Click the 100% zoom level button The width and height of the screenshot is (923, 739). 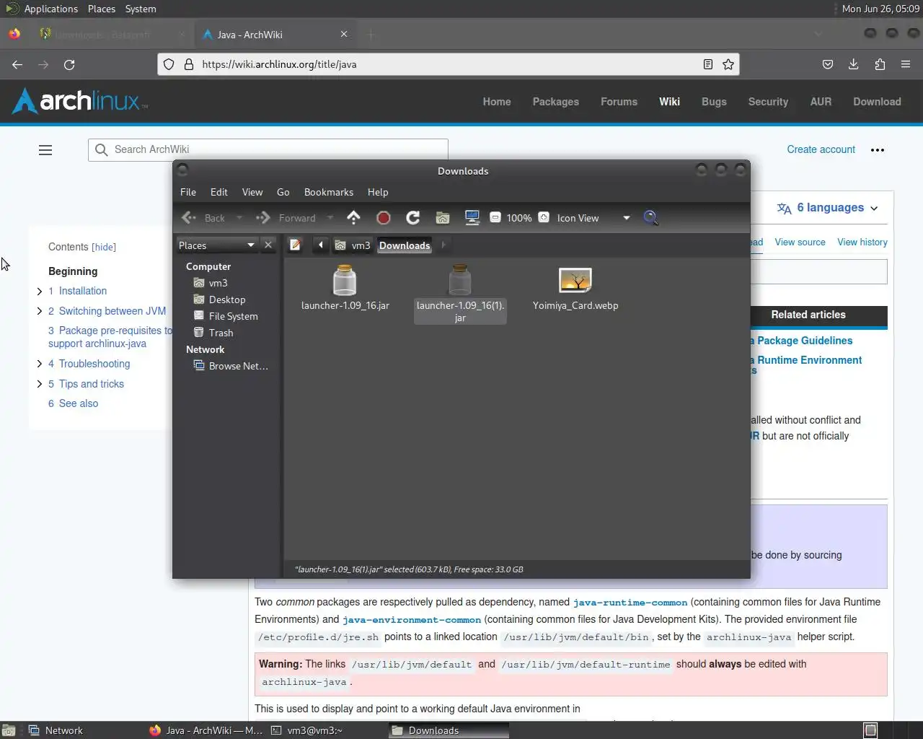tap(519, 217)
